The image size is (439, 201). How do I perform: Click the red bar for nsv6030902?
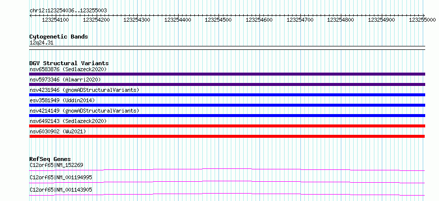[227, 136]
